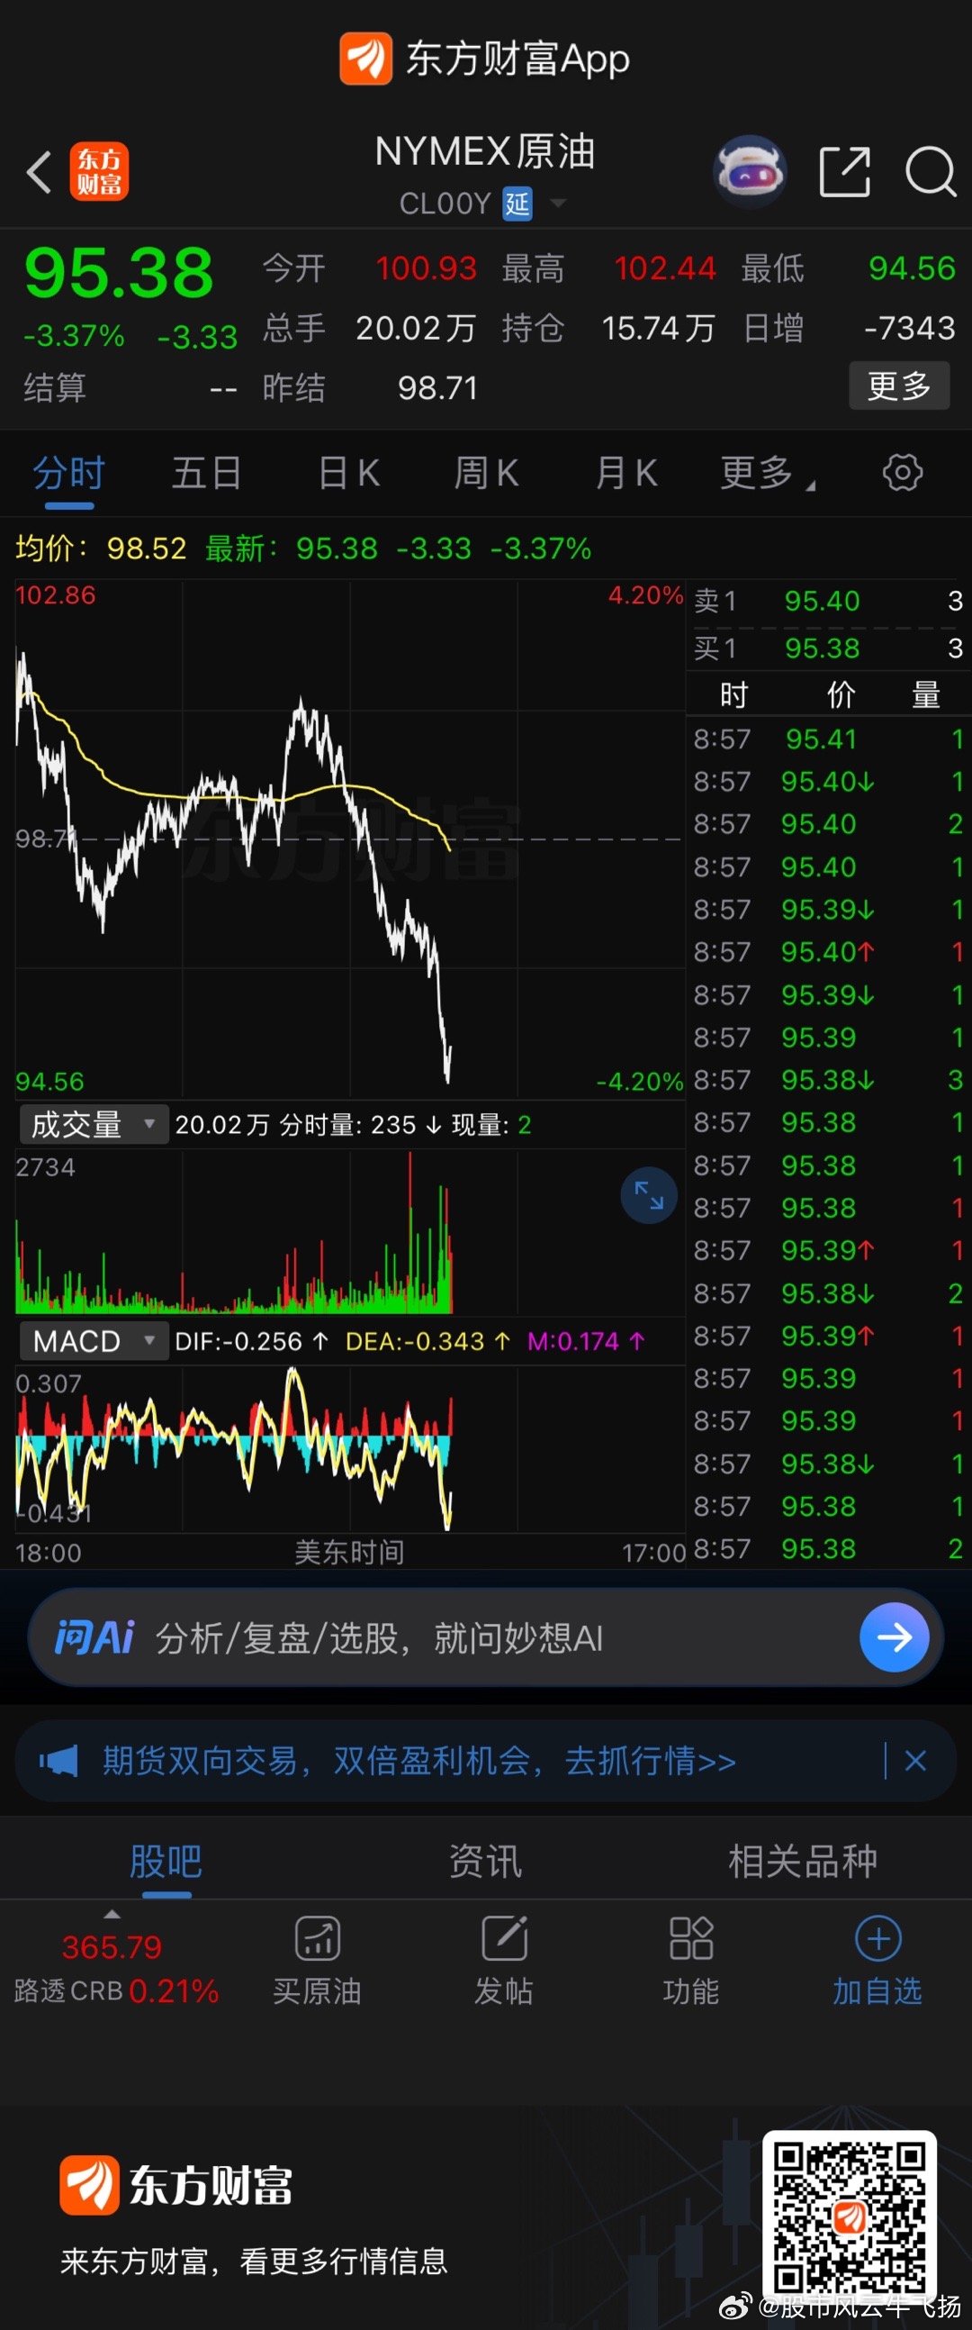Tap DIF -0.256 readout

click(251, 1340)
